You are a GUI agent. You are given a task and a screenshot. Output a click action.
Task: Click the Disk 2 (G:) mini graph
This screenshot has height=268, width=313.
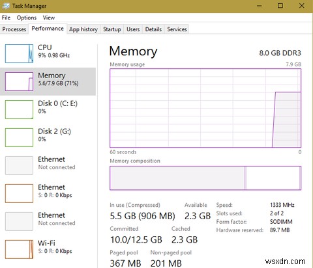[19, 137]
